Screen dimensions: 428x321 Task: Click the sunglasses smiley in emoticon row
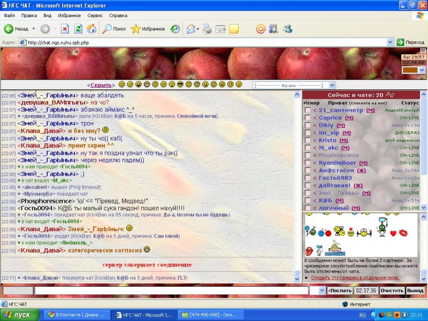coord(180,85)
